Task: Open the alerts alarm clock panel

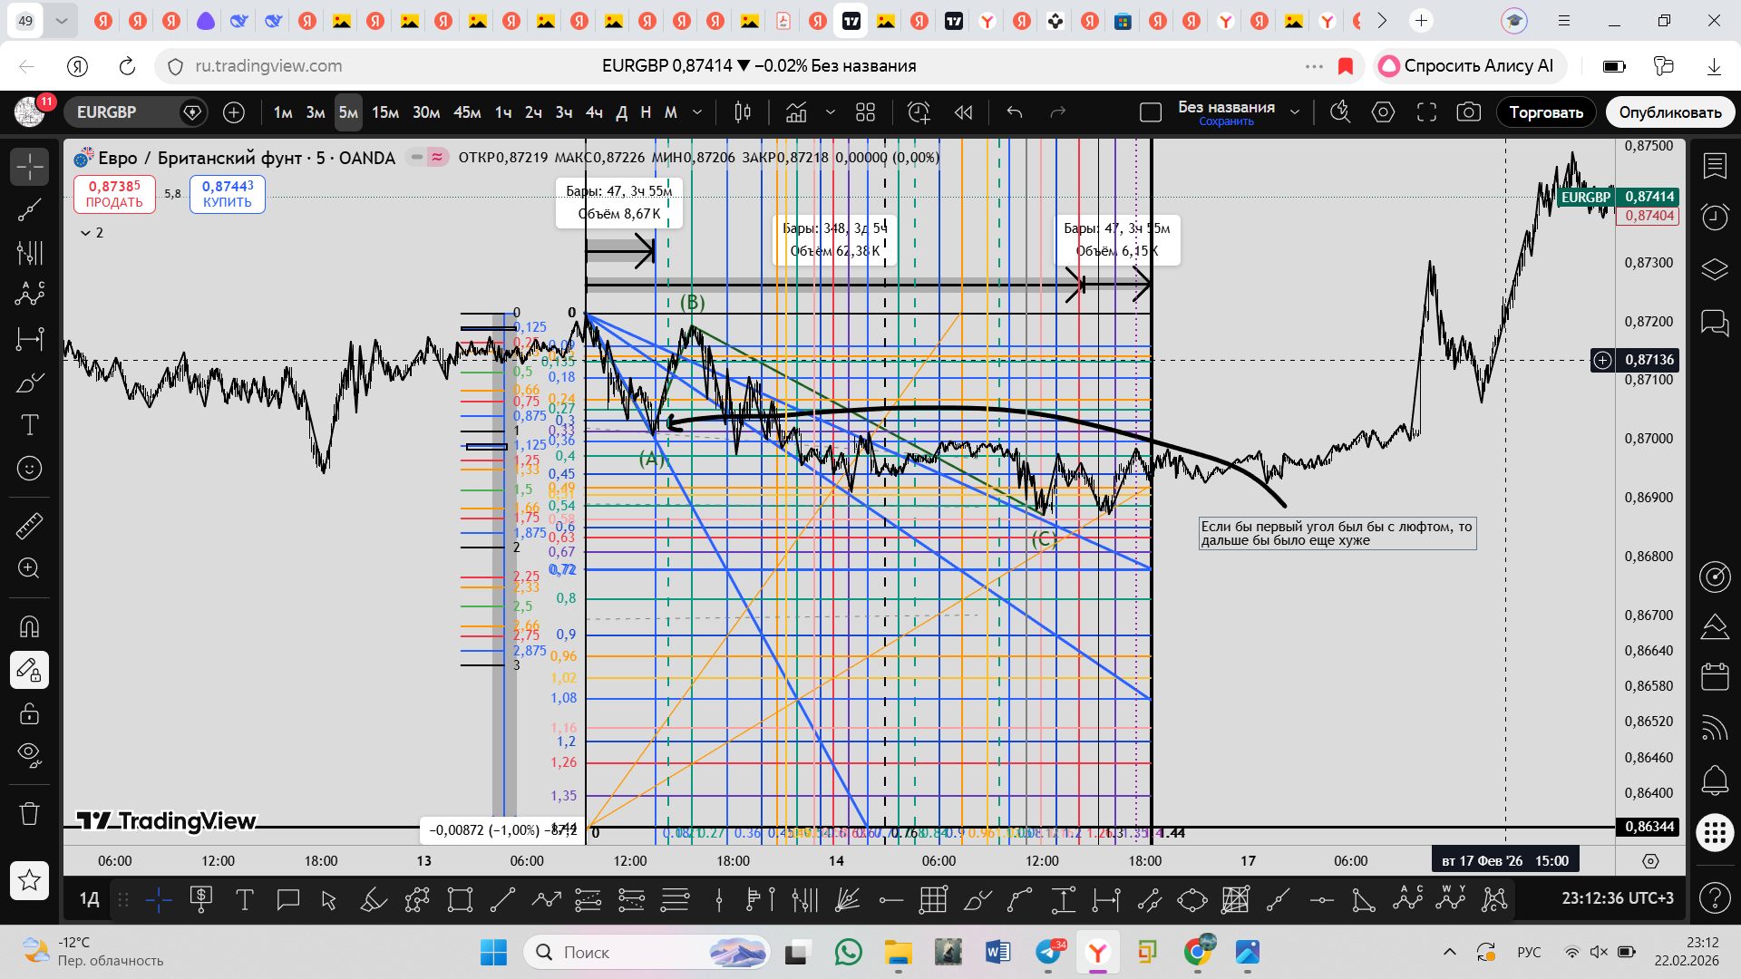Action: tap(1714, 217)
